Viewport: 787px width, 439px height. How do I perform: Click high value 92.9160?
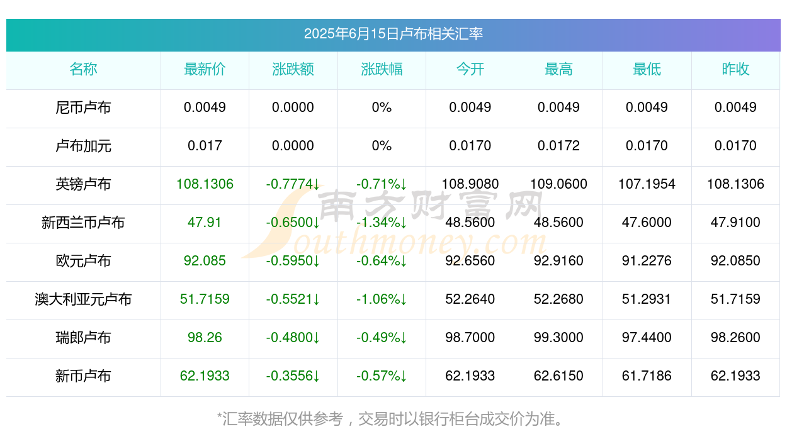pos(558,261)
